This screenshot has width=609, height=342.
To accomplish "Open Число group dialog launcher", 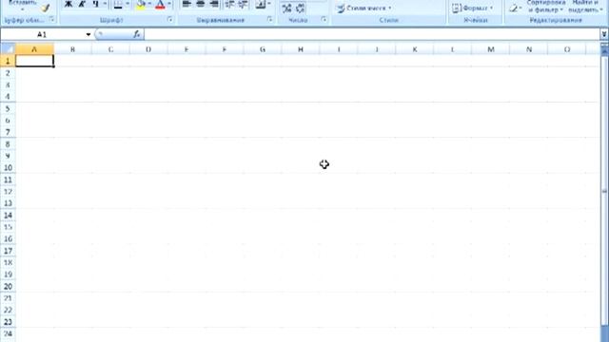I will pyautogui.click(x=324, y=19).
